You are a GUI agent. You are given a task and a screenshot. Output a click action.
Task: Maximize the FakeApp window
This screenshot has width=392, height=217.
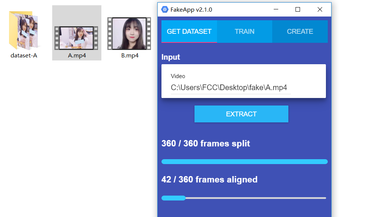298,9
